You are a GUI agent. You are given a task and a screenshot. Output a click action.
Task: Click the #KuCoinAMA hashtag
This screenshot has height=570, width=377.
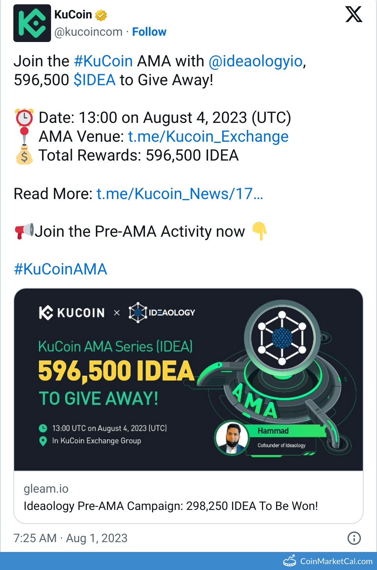tap(60, 269)
